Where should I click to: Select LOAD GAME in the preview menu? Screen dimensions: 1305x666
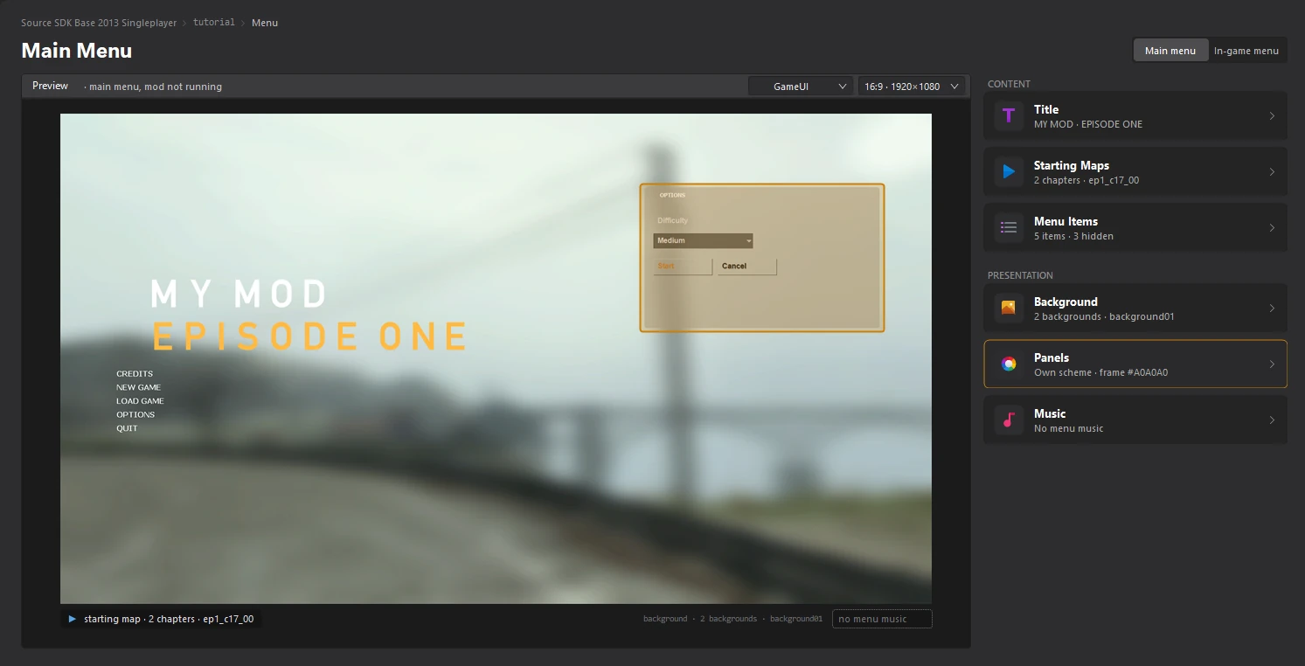140,401
